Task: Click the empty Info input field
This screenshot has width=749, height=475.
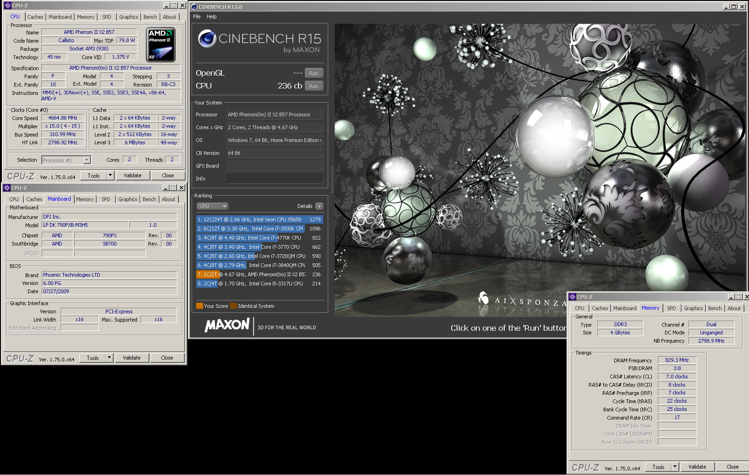Action: (x=275, y=179)
